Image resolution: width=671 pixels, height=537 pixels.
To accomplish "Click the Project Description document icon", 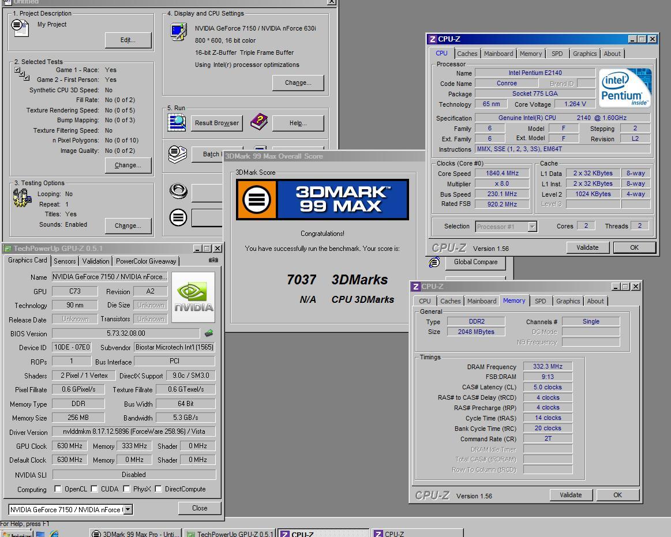I will point(20,28).
